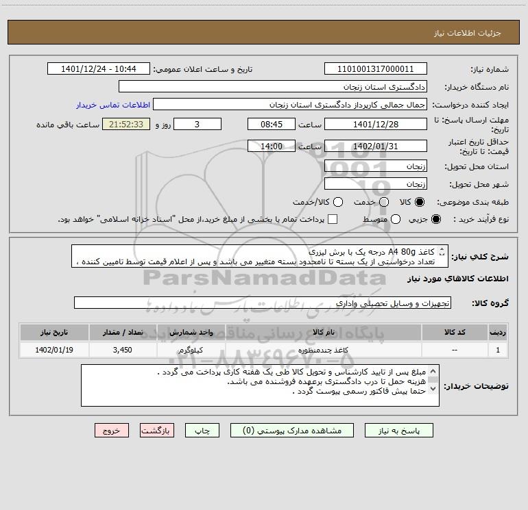Image resolution: width=528 pixels, height=510 pixels.
Task: Click the پاسخ به نیاز button
Action: [398, 431]
